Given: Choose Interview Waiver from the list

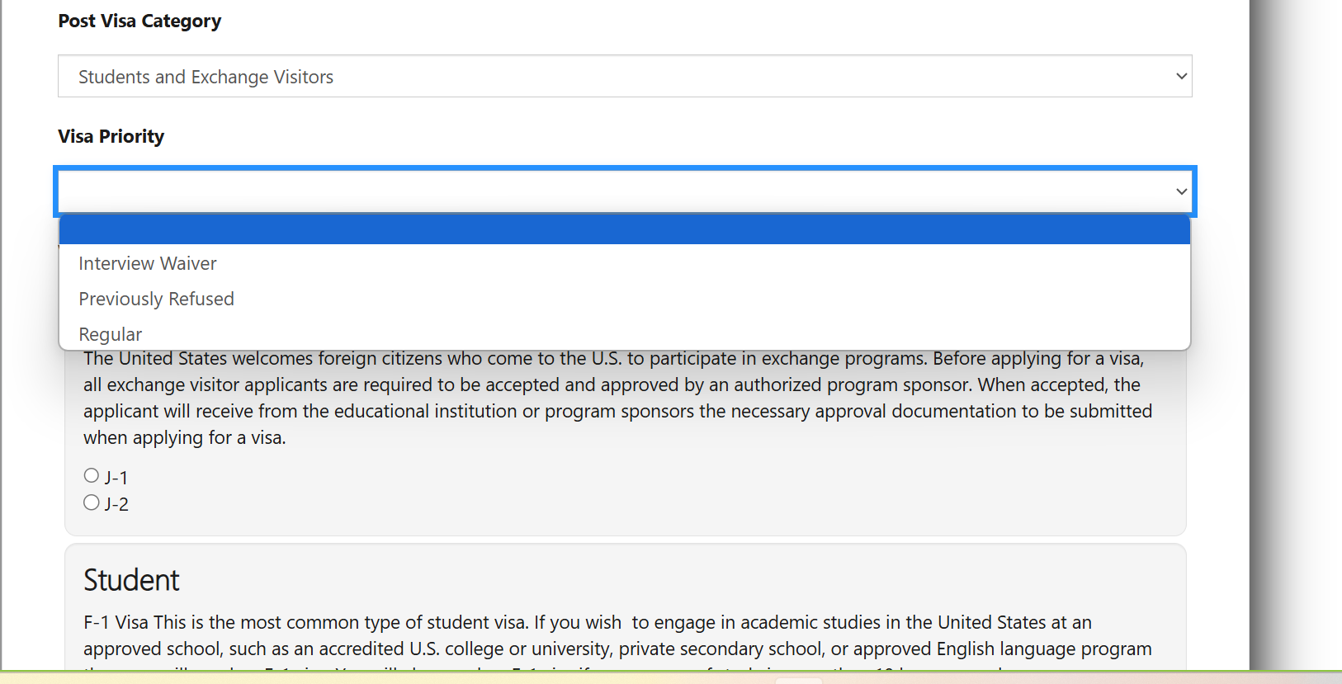Looking at the screenshot, I should coord(148,264).
